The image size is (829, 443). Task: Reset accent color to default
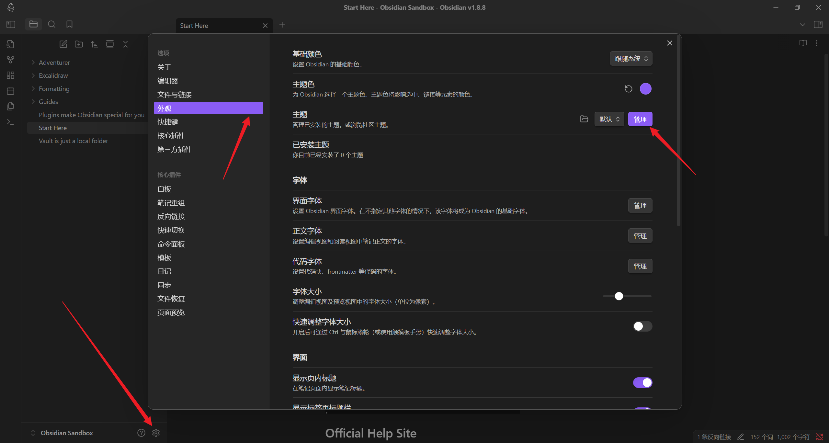pos(628,89)
